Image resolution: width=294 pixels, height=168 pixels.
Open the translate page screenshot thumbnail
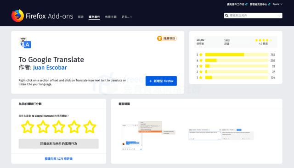[221, 134]
